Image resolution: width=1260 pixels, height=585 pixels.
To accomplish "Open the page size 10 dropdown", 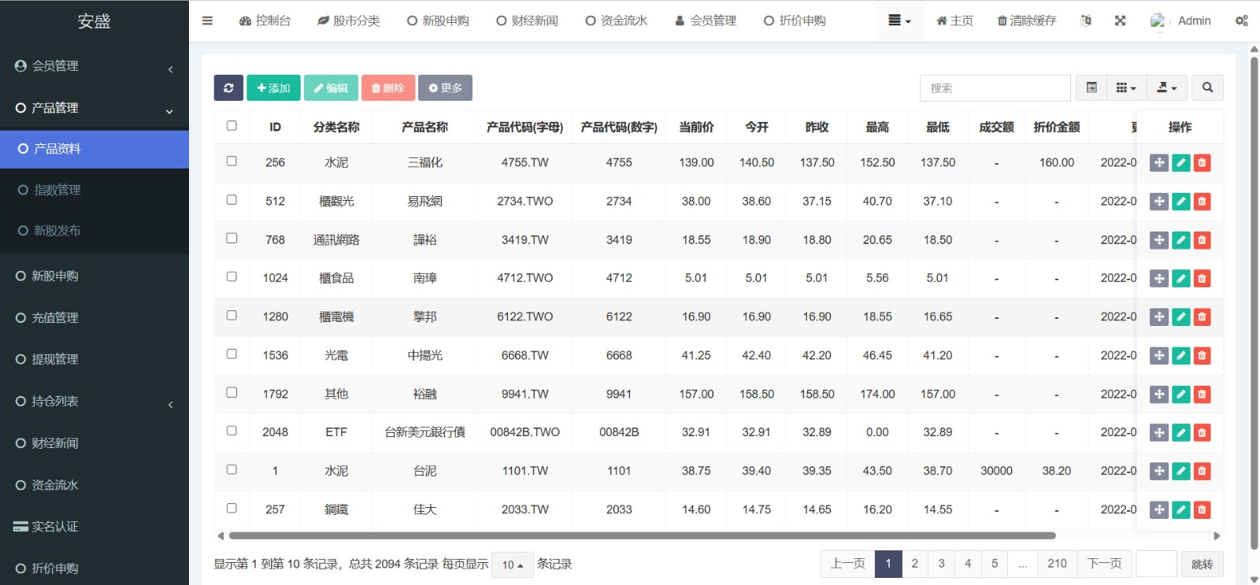I will point(513,565).
